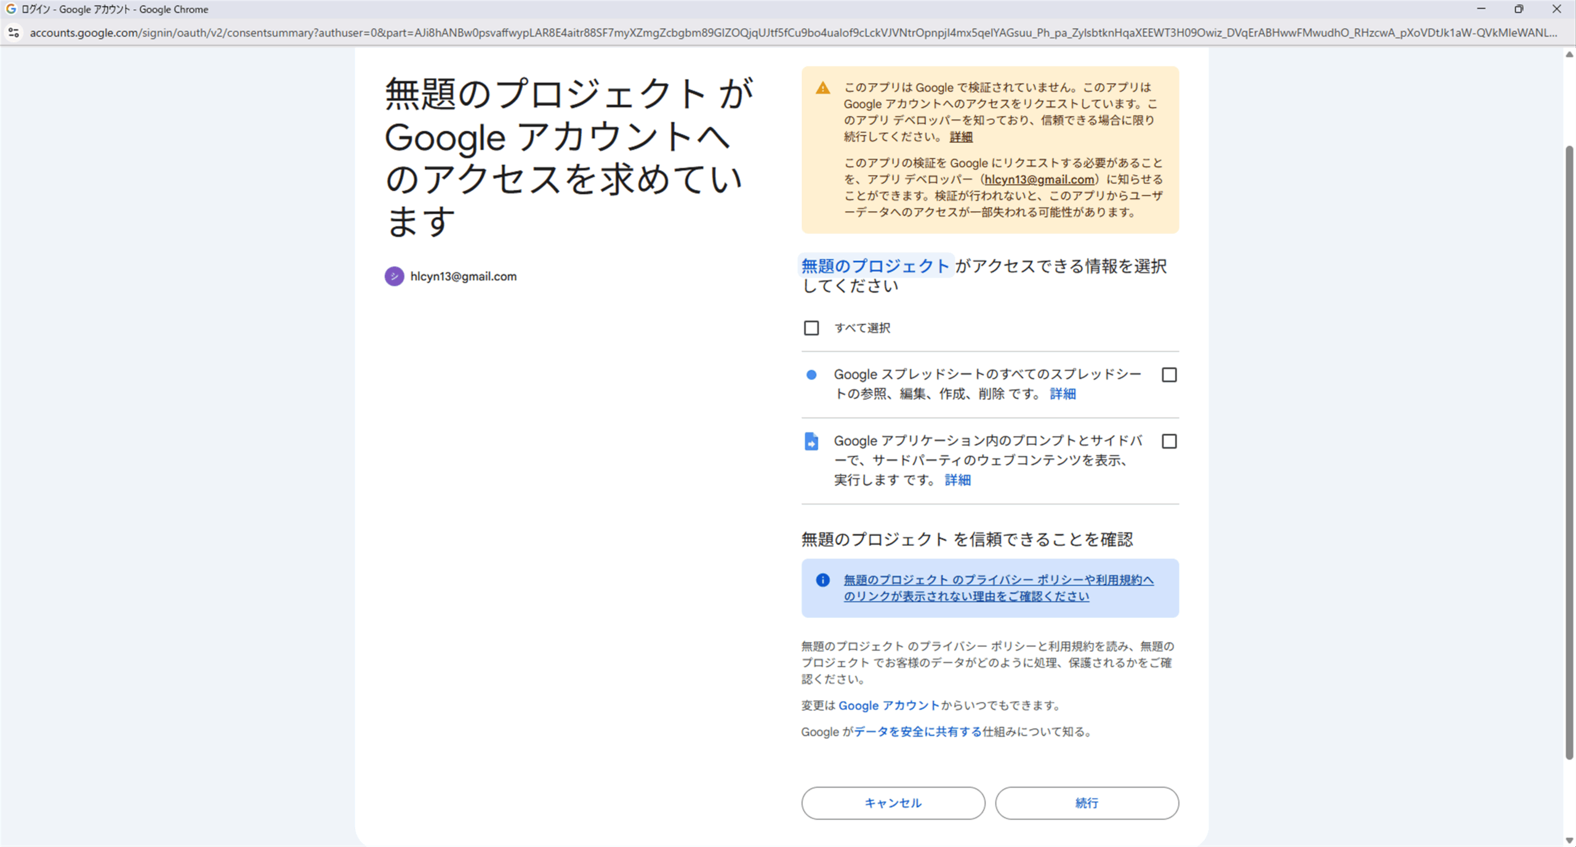This screenshot has width=1576, height=847.
Task: Open the Google アカウント link
Action: 889,705
